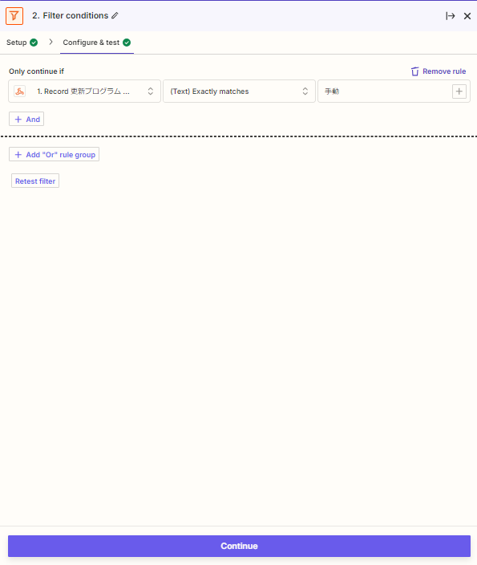Click the Continue button
The height and width of the screenshot is (565, 477).
point(239,546)
